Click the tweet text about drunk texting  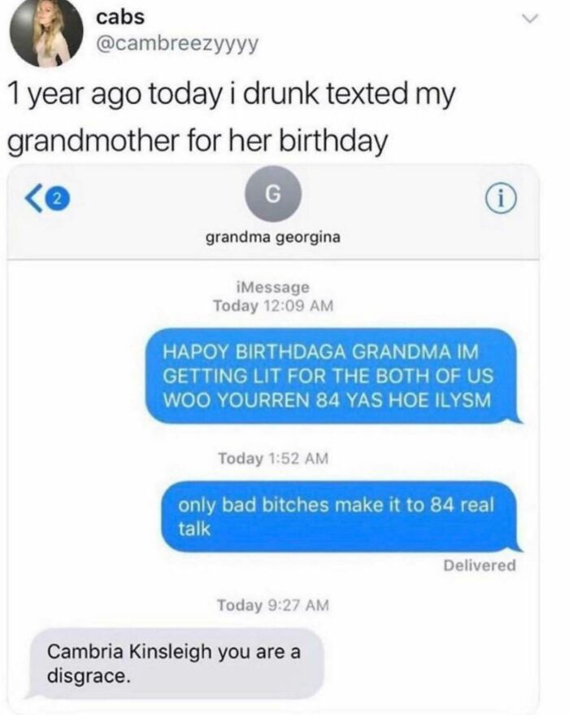pyautogui.click(x=232, y=117)
